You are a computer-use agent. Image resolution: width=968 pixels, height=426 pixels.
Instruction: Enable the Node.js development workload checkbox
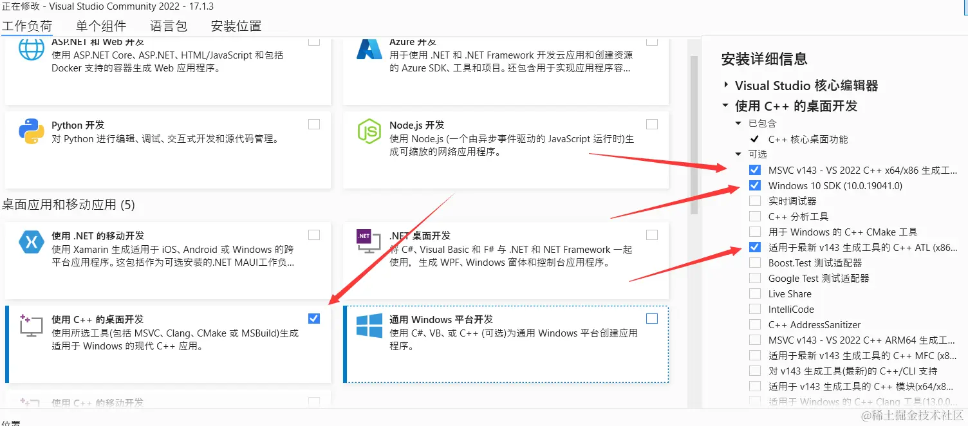point(652,124)
